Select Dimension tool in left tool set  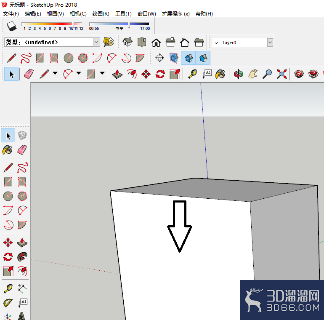pos(22,288)
